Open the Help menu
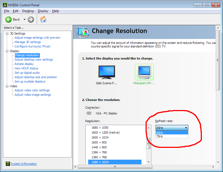The width and height of the screenshot is (223, 172). [55, 11]
